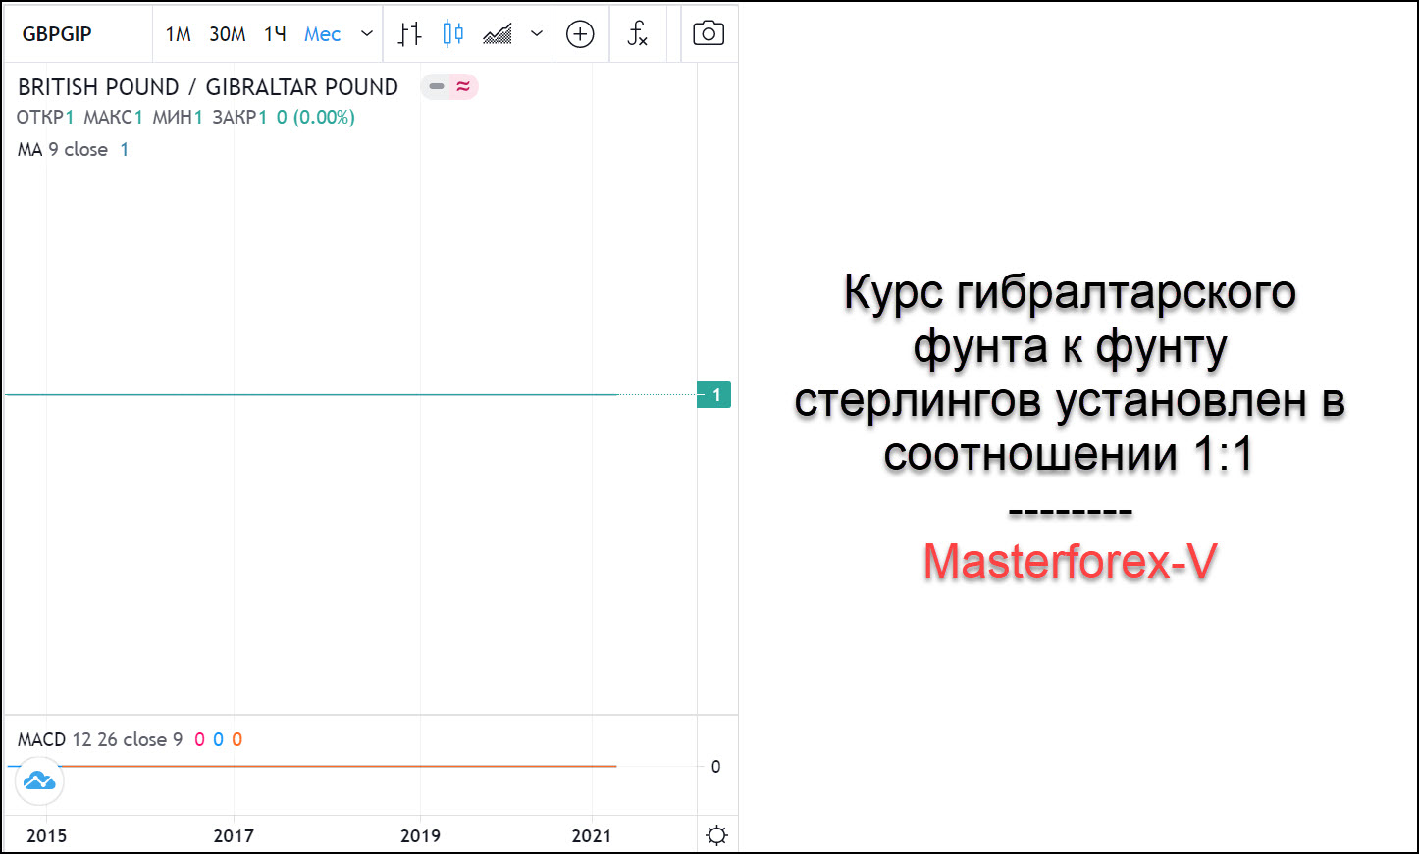Click the МИН1 low price value
This screenshot has width=1419, height=854.
(x=178, y=118)
